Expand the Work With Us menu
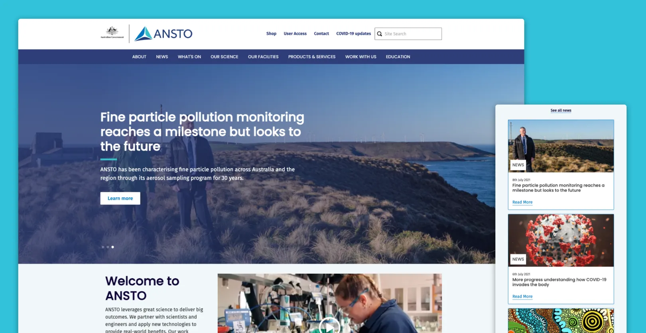 pyautogui.click(x=360, y=57)
